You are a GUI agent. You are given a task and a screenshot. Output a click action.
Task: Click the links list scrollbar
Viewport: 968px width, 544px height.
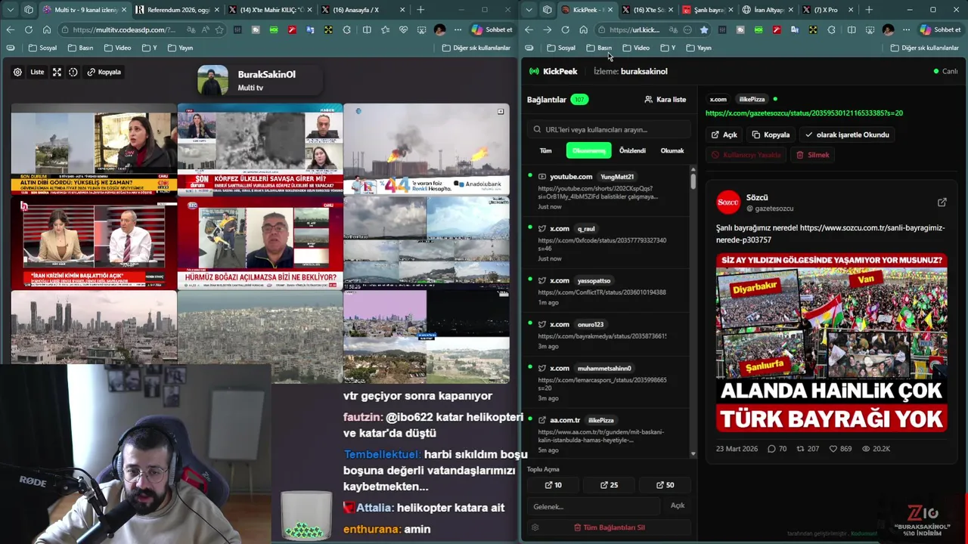pyautogui.click(x=693, y=181)
